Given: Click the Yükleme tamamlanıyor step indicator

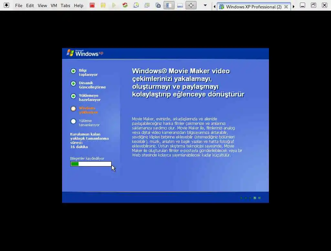Looking at the screenshot, I should click(x=73, y=121).
